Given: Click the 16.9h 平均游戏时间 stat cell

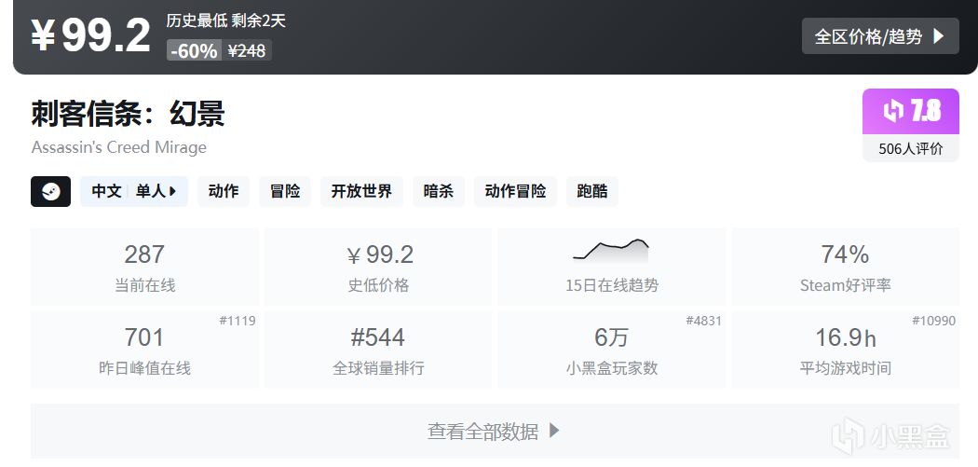Looking at the screenshot, I should [845, 350].
